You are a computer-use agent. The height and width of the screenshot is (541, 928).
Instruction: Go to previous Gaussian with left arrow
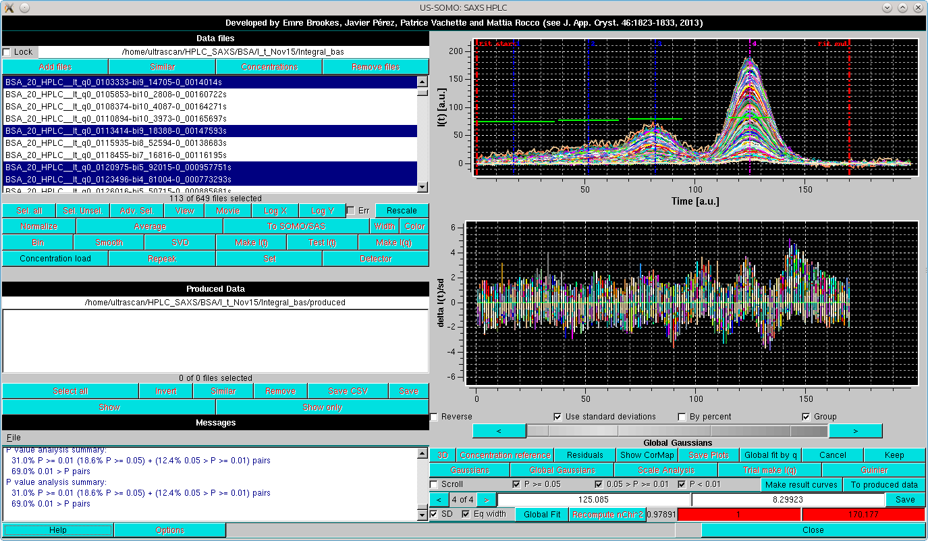click(439, 500)
